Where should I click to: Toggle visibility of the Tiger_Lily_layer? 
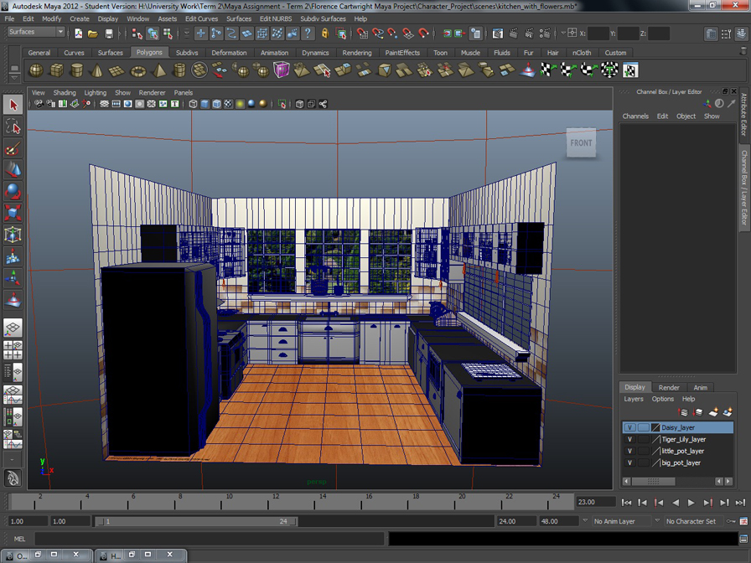point(629,439)
